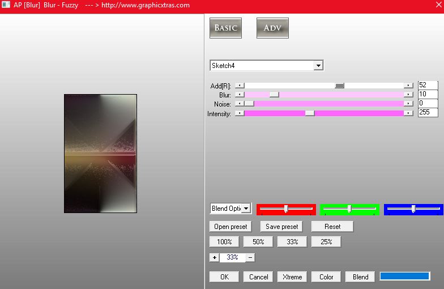Close the AP Blur Fuzzy dialog
This screenshot has height=289, width=444.
(438, 5)
